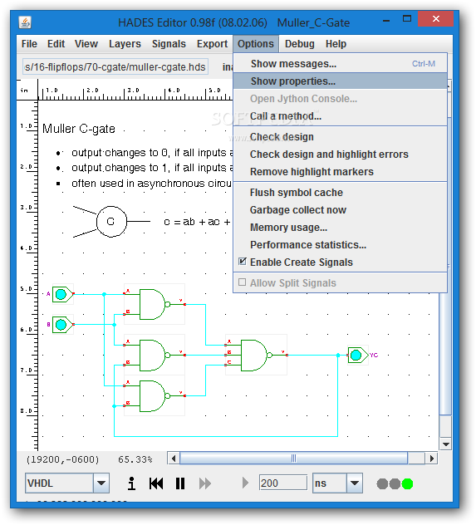Viewport: 476px width, 525px height.
Task: Select the top NAND gate
Action: pyautogui.click(x=154, y=304)
